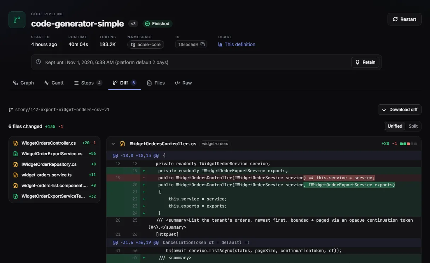Click modified-file icon beside IWidgetOrderRepository.cs
The image size is (430, 263).
click(x=16, y=164)
